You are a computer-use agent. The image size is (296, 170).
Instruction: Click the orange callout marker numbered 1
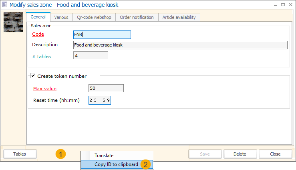point(60,154)
